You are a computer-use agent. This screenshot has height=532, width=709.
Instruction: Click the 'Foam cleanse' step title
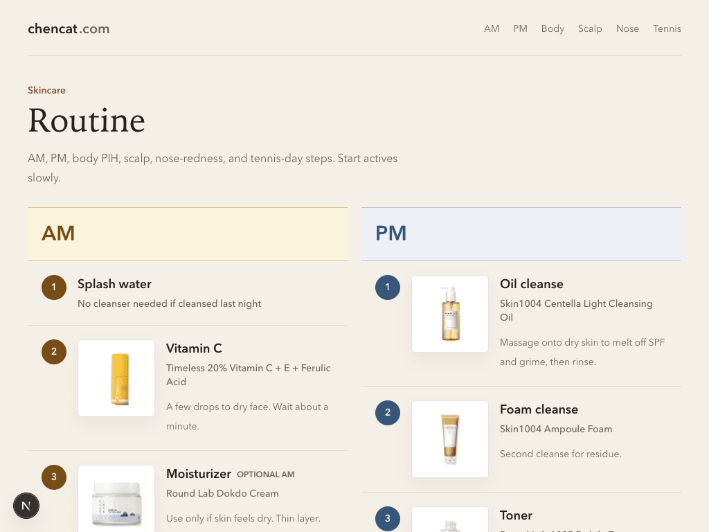click(539, 409)
